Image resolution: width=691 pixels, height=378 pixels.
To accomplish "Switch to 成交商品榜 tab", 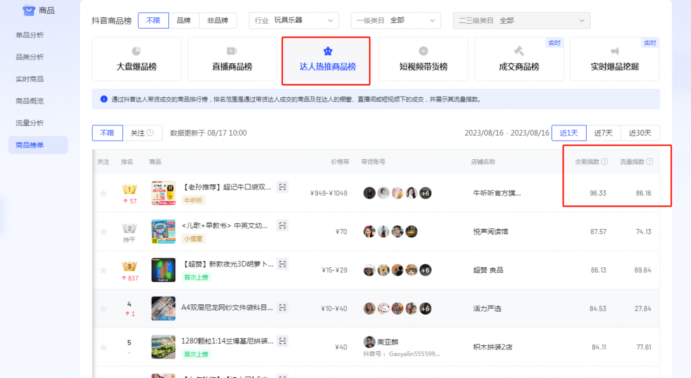I will pyautogui.click(x=519, y=59).
